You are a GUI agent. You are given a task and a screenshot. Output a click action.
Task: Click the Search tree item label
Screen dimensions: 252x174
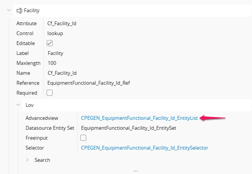(42, 160)
